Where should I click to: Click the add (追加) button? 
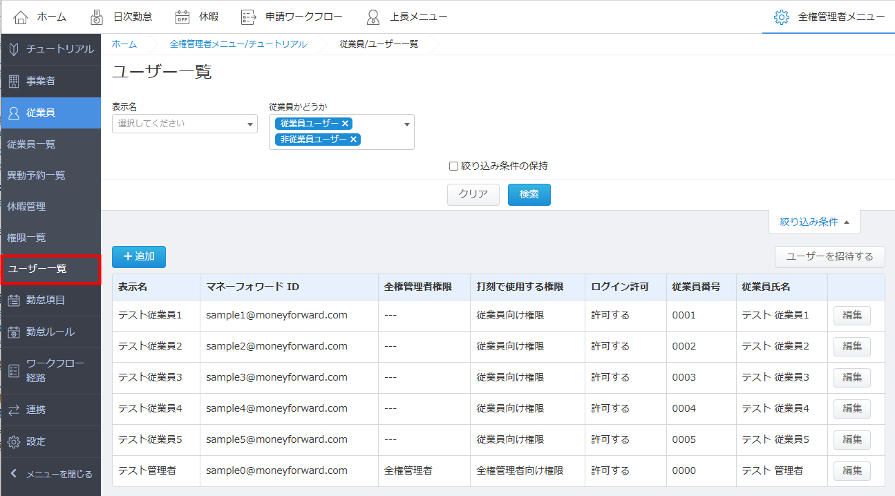(139, 256)
